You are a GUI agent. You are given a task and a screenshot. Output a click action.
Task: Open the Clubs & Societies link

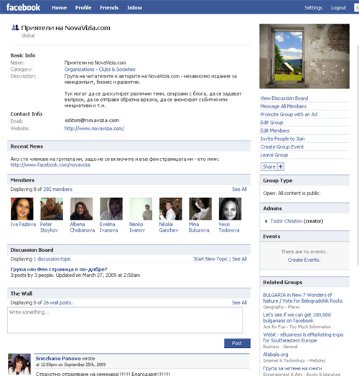pyautogui.click(x=117, y=70)
